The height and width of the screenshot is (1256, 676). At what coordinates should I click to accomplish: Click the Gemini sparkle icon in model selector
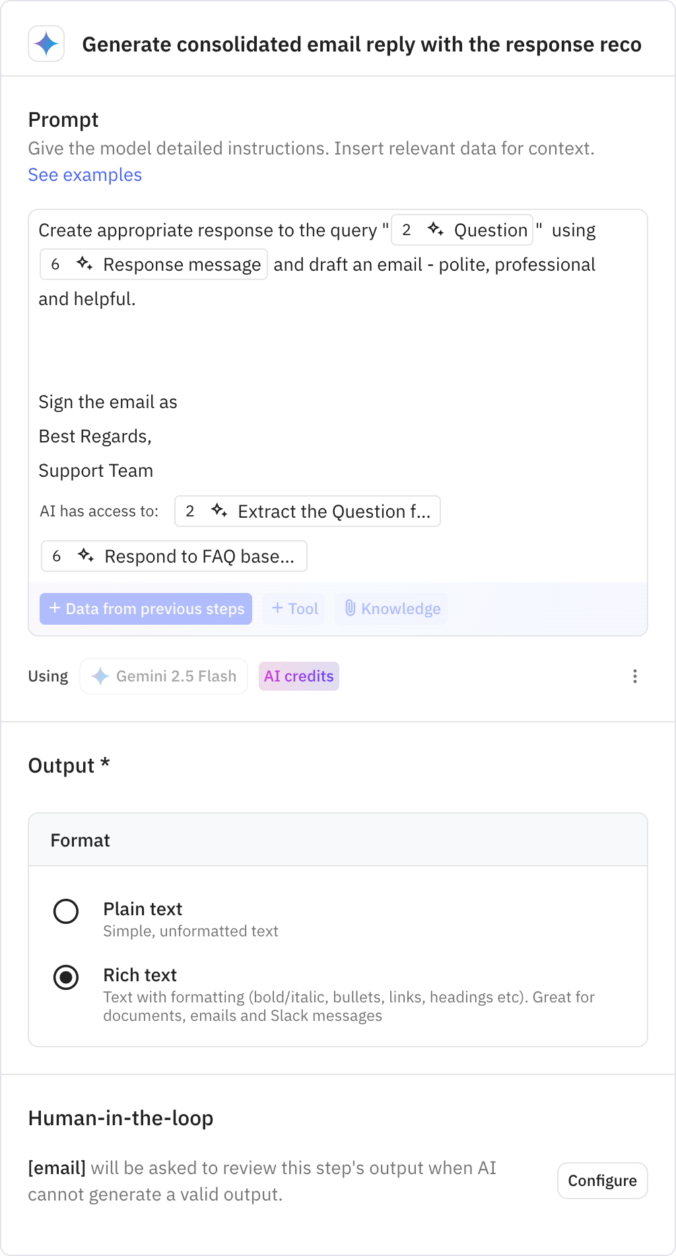click(100, 676)
